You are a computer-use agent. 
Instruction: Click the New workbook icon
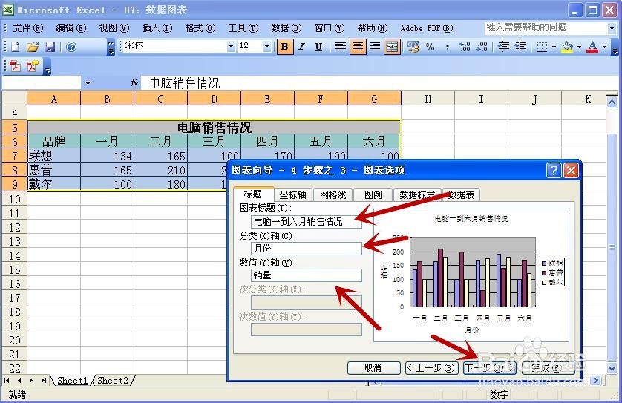click(15, 47)
